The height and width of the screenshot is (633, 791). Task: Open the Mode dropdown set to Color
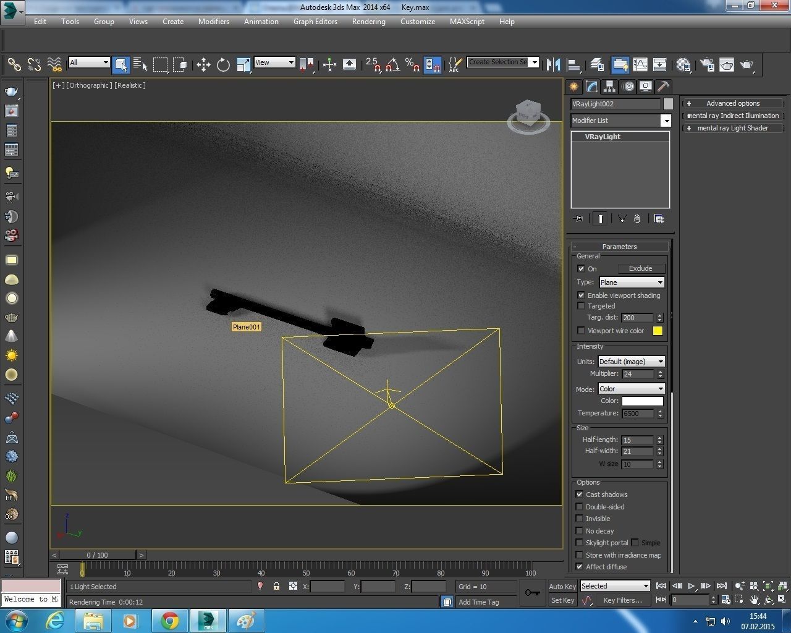(x=631, y=389)
